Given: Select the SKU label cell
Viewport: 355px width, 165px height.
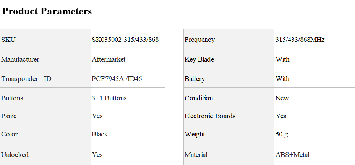Looking at the screenshot, I should (x=45, y=40).
